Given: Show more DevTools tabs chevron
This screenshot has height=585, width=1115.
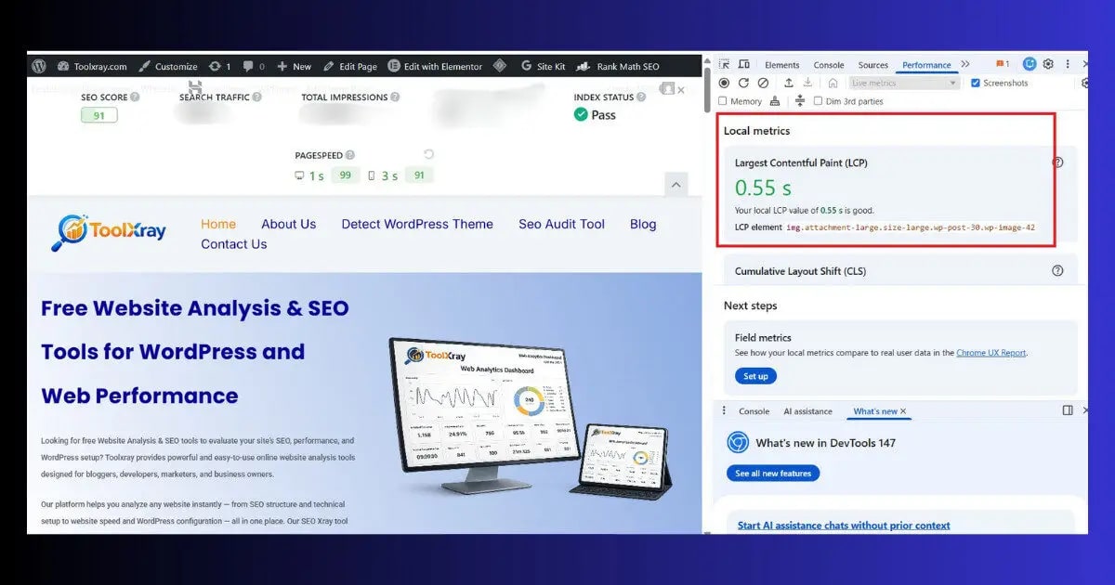Looking at the screenshot, I should tap(965, 64).
